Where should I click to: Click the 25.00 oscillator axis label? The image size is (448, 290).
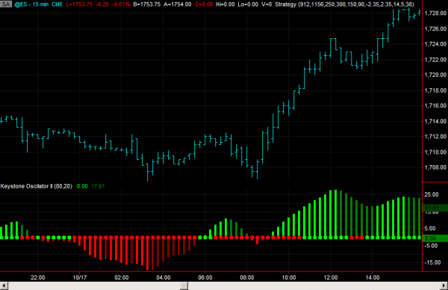(x=432, y=194)
